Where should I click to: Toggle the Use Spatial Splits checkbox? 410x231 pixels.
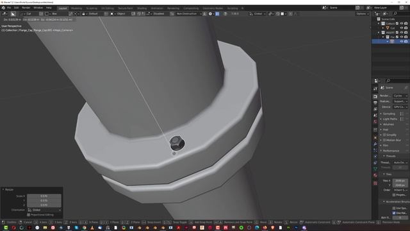click(x=394, y=208)
